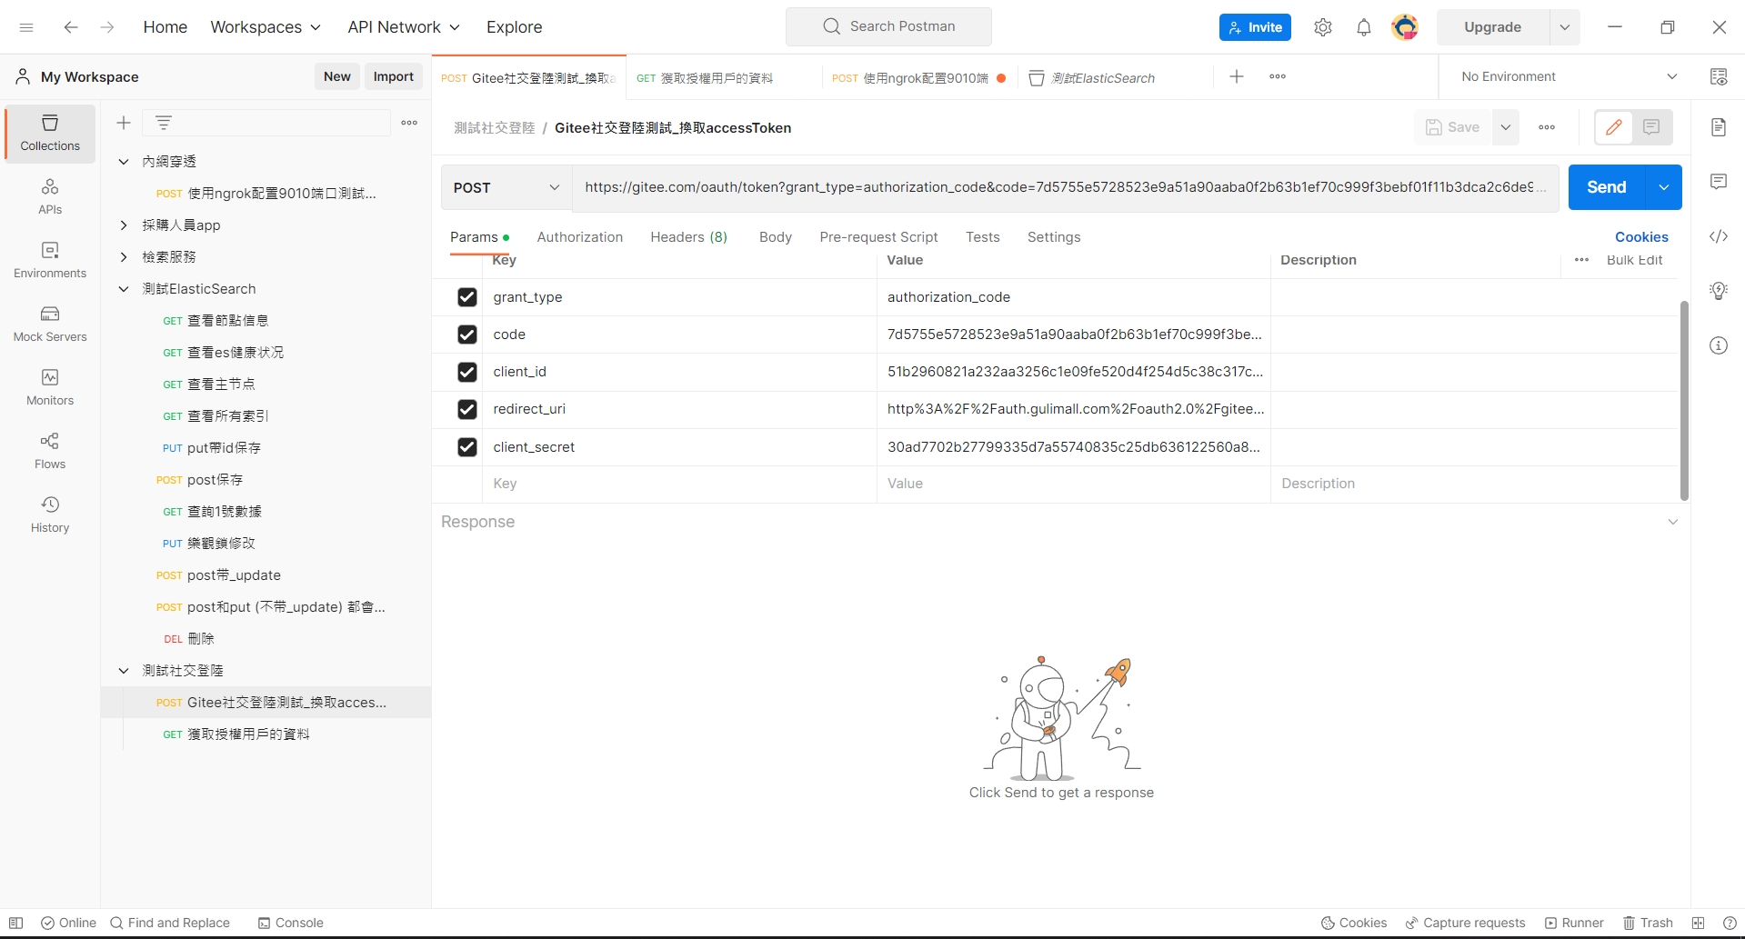The width and height of the screenshot is (1745, 939).
Task: Open request info pane icon
Action: point(1719,345)
